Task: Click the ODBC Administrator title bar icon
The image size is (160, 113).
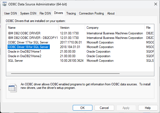Action: pos(5,4)
